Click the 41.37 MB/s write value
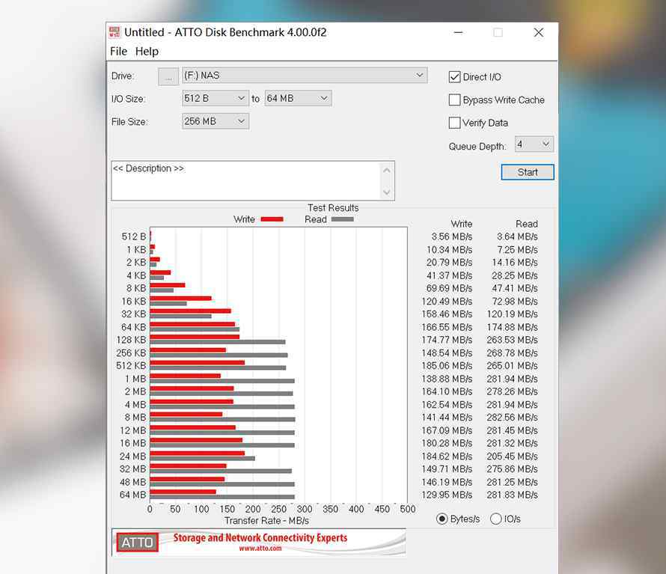The height and width of the screenshot is (574, 666). (450, 275)
